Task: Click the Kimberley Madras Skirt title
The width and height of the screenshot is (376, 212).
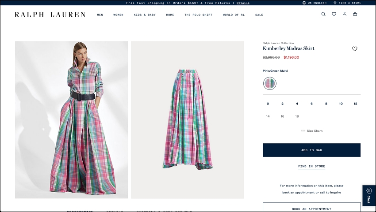Action: pos(288,48)
